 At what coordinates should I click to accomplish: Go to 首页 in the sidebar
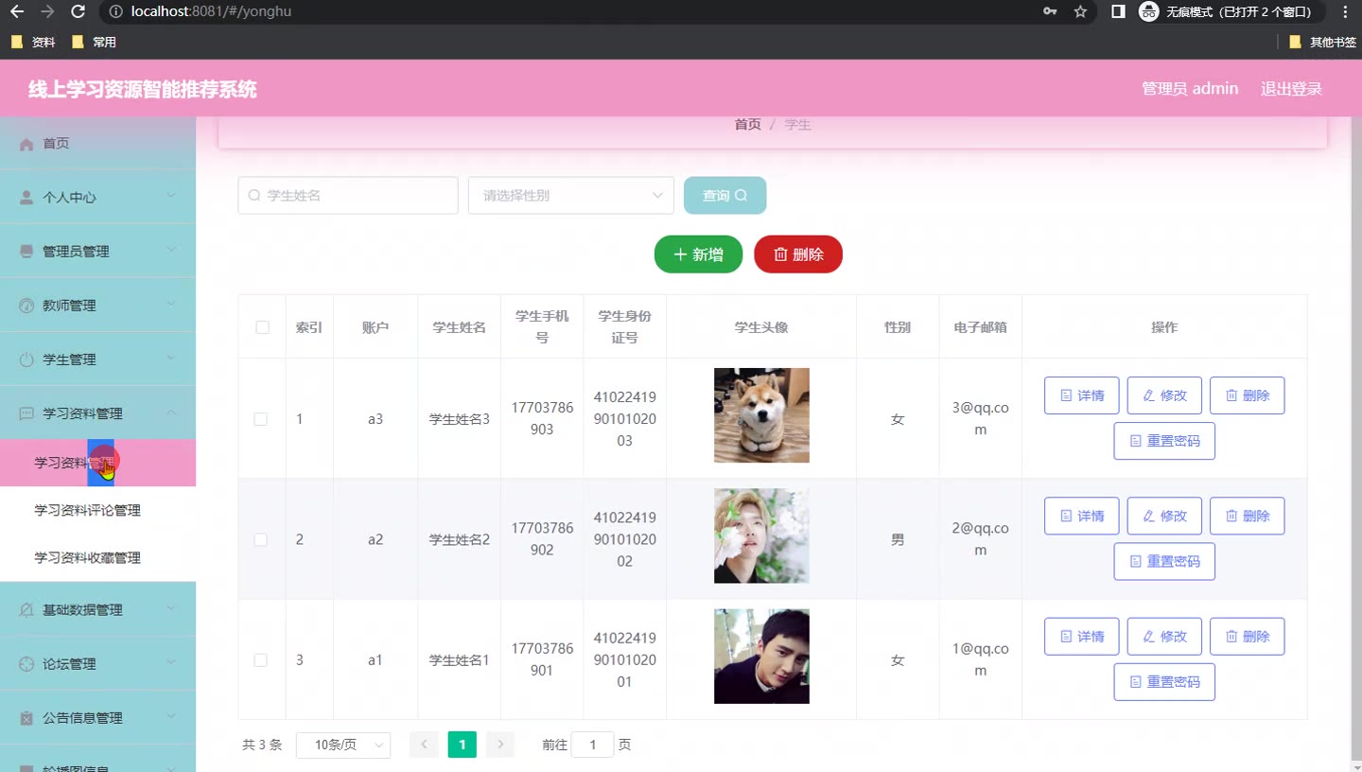(97, 144)
